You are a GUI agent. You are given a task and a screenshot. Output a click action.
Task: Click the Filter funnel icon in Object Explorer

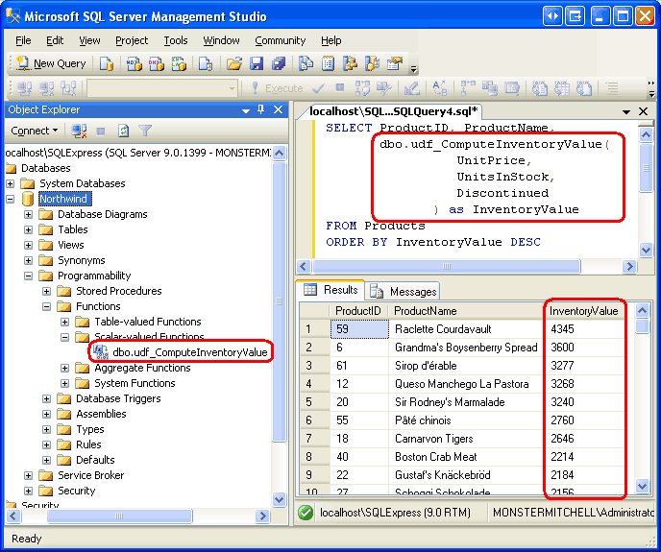tap(144, 131)
